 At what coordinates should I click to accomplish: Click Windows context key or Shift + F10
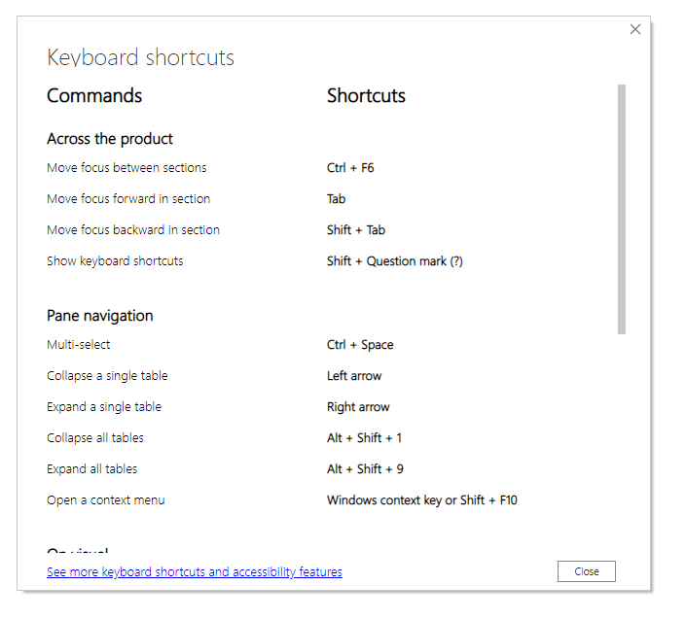[x=422, y=500]
